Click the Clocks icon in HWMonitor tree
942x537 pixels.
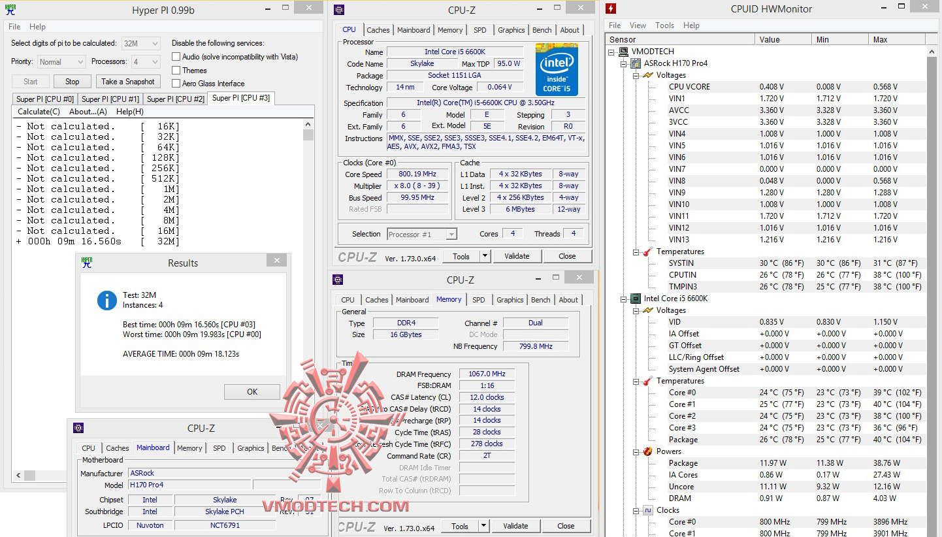tap(648, 510)
